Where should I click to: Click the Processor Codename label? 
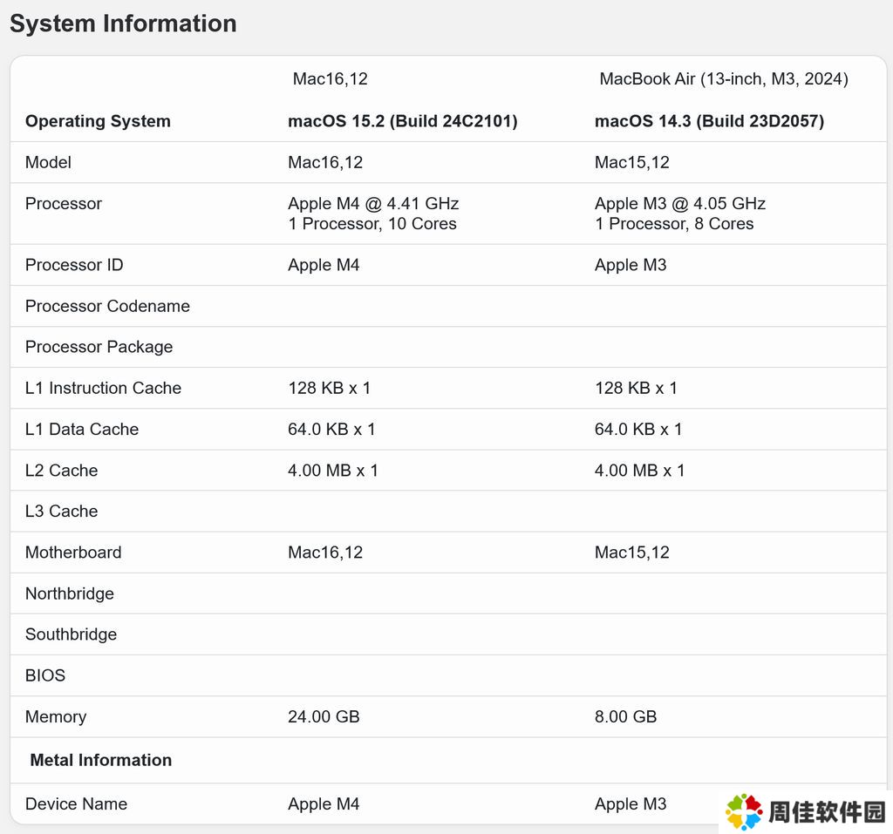pyautogui.click(x=107, y=306)
